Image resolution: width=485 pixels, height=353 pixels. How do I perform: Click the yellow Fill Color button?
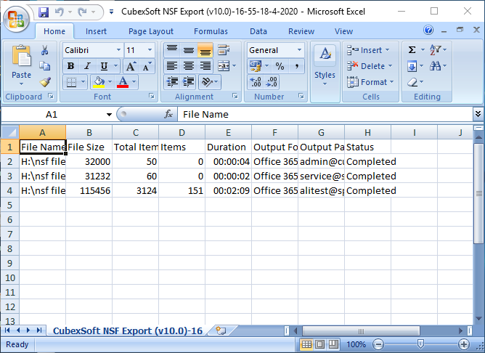(x=98, y=82)
